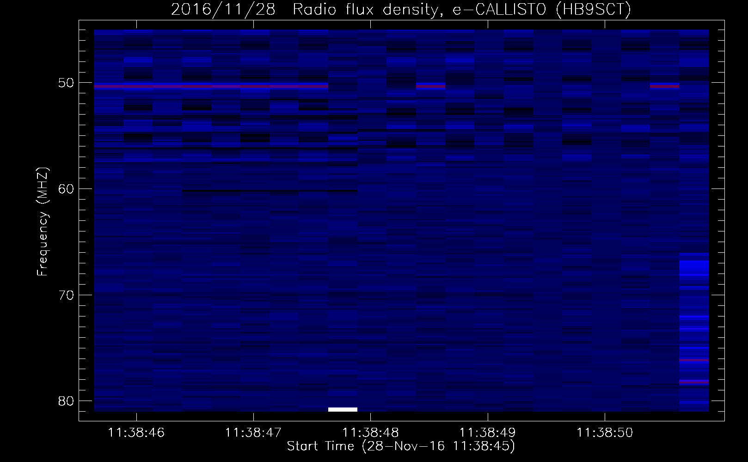Click the 60 frequency tick label
748x462 pixels.
(x=67, y=189)
